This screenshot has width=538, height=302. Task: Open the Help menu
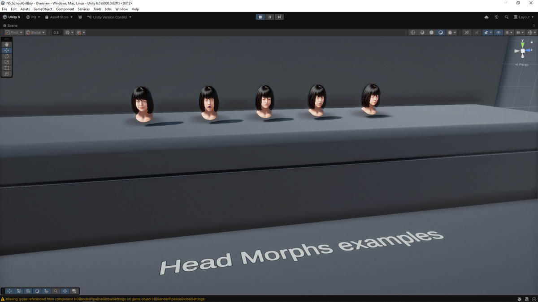tap(135, 9)
